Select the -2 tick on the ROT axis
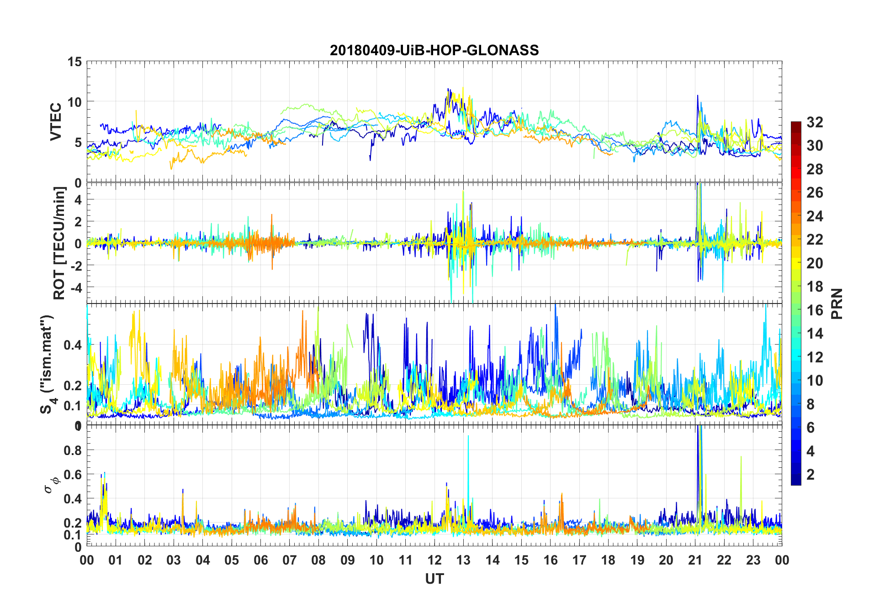Screen dimensions: 869x607 pos(75,266)
